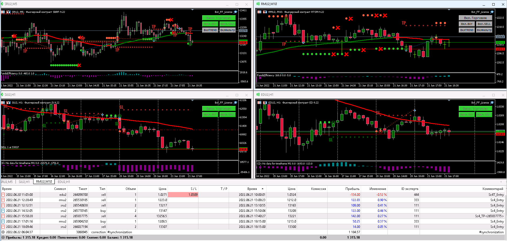The height and width of the screenshot is (241, 507).
Task: Click the red S/L cell showing 1.0309
Action: click(x=183, y=195)
